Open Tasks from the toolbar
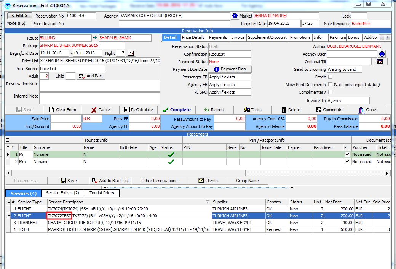Viewport: 396px width, 269px height. pos(252,110)
